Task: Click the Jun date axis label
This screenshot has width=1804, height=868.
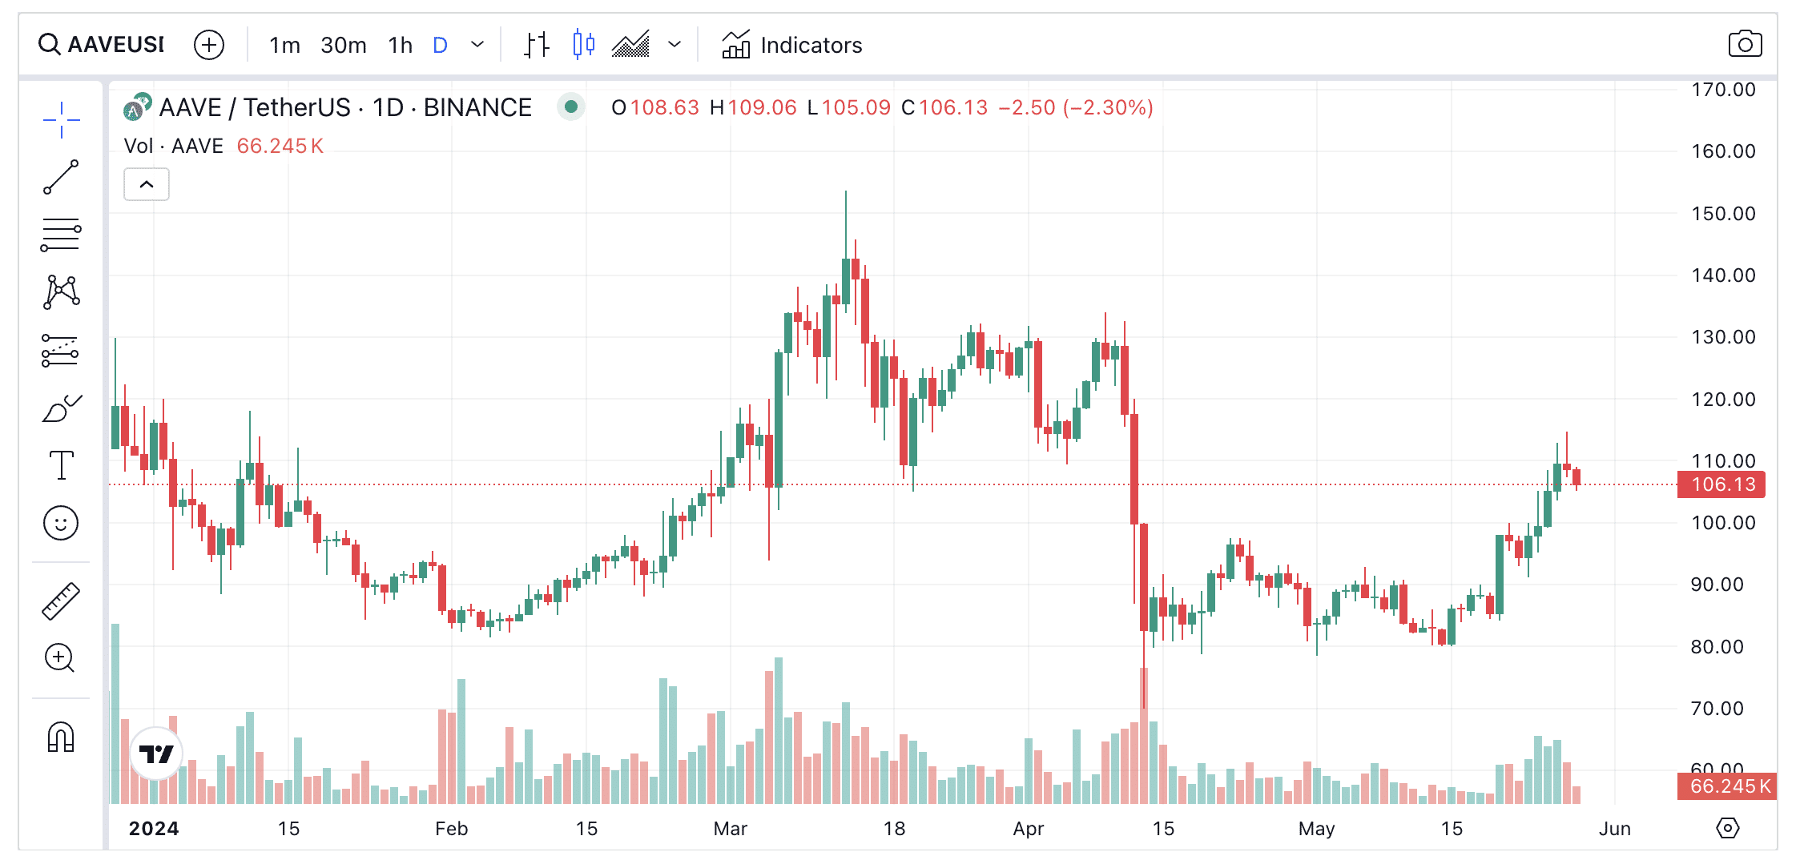Action: [x=1615, y=829]
